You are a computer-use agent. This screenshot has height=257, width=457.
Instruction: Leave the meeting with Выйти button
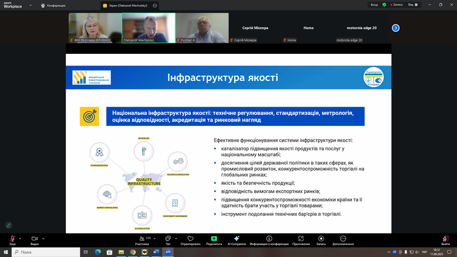click(x=445, y=240)
